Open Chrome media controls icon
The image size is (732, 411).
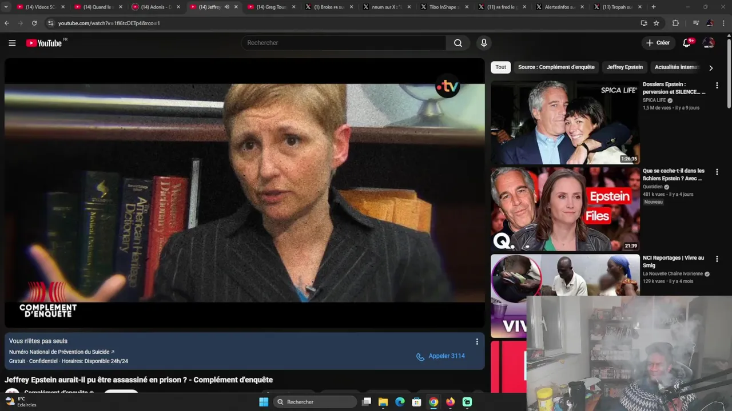(695, 23)
